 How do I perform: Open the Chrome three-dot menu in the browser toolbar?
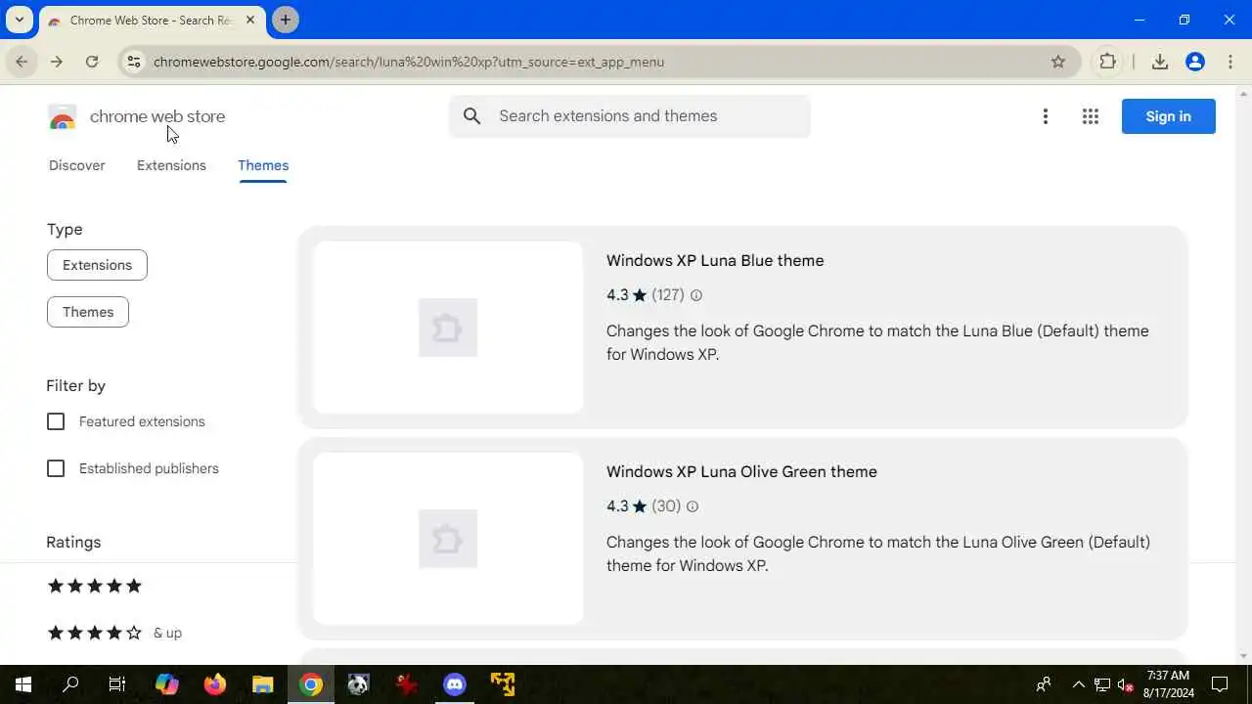pyautogui.click(x=1230, y=62)
